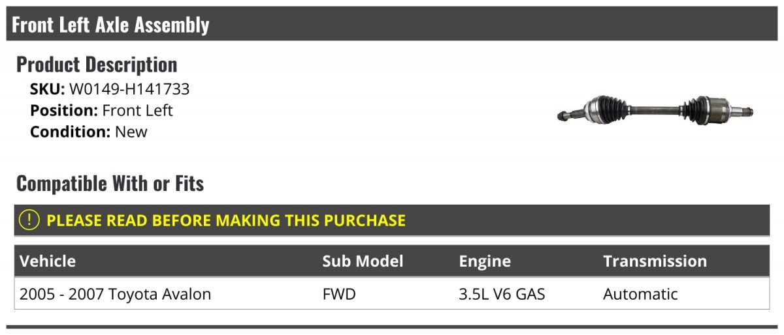The height and width of the screenshot is (335, 784).
Task: Click the exclamation warning icon
Action: (x=30, y=220)
